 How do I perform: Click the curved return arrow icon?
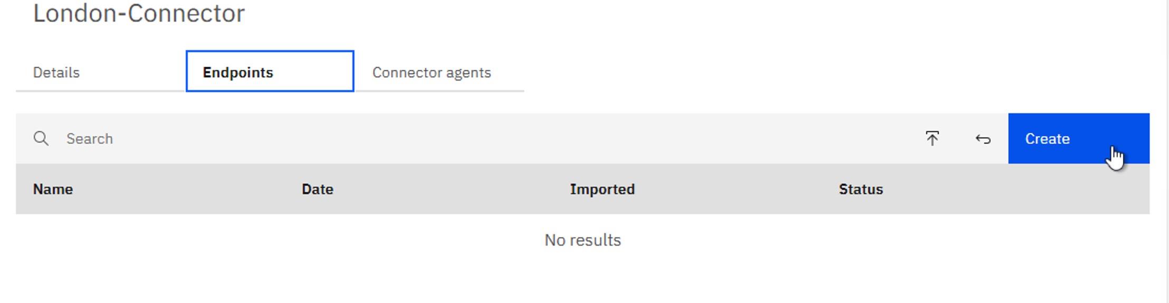983,139
